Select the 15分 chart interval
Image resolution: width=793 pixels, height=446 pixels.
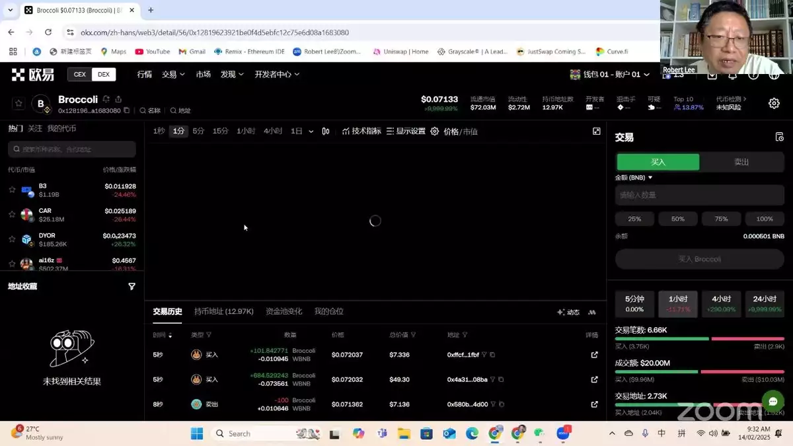[x=220, y=131]
